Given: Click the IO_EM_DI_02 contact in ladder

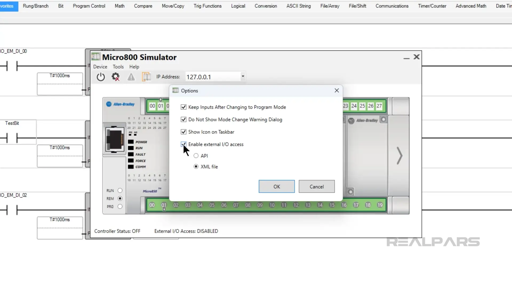Looking at the screenshot, I should 12,210.
